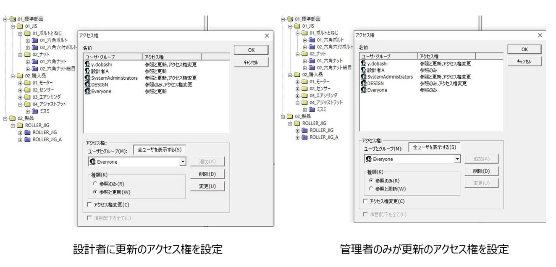This screenshot has height=267, width=556.
Task: Expand 02_センサー node in left tree
Action: tap(20, 90)
